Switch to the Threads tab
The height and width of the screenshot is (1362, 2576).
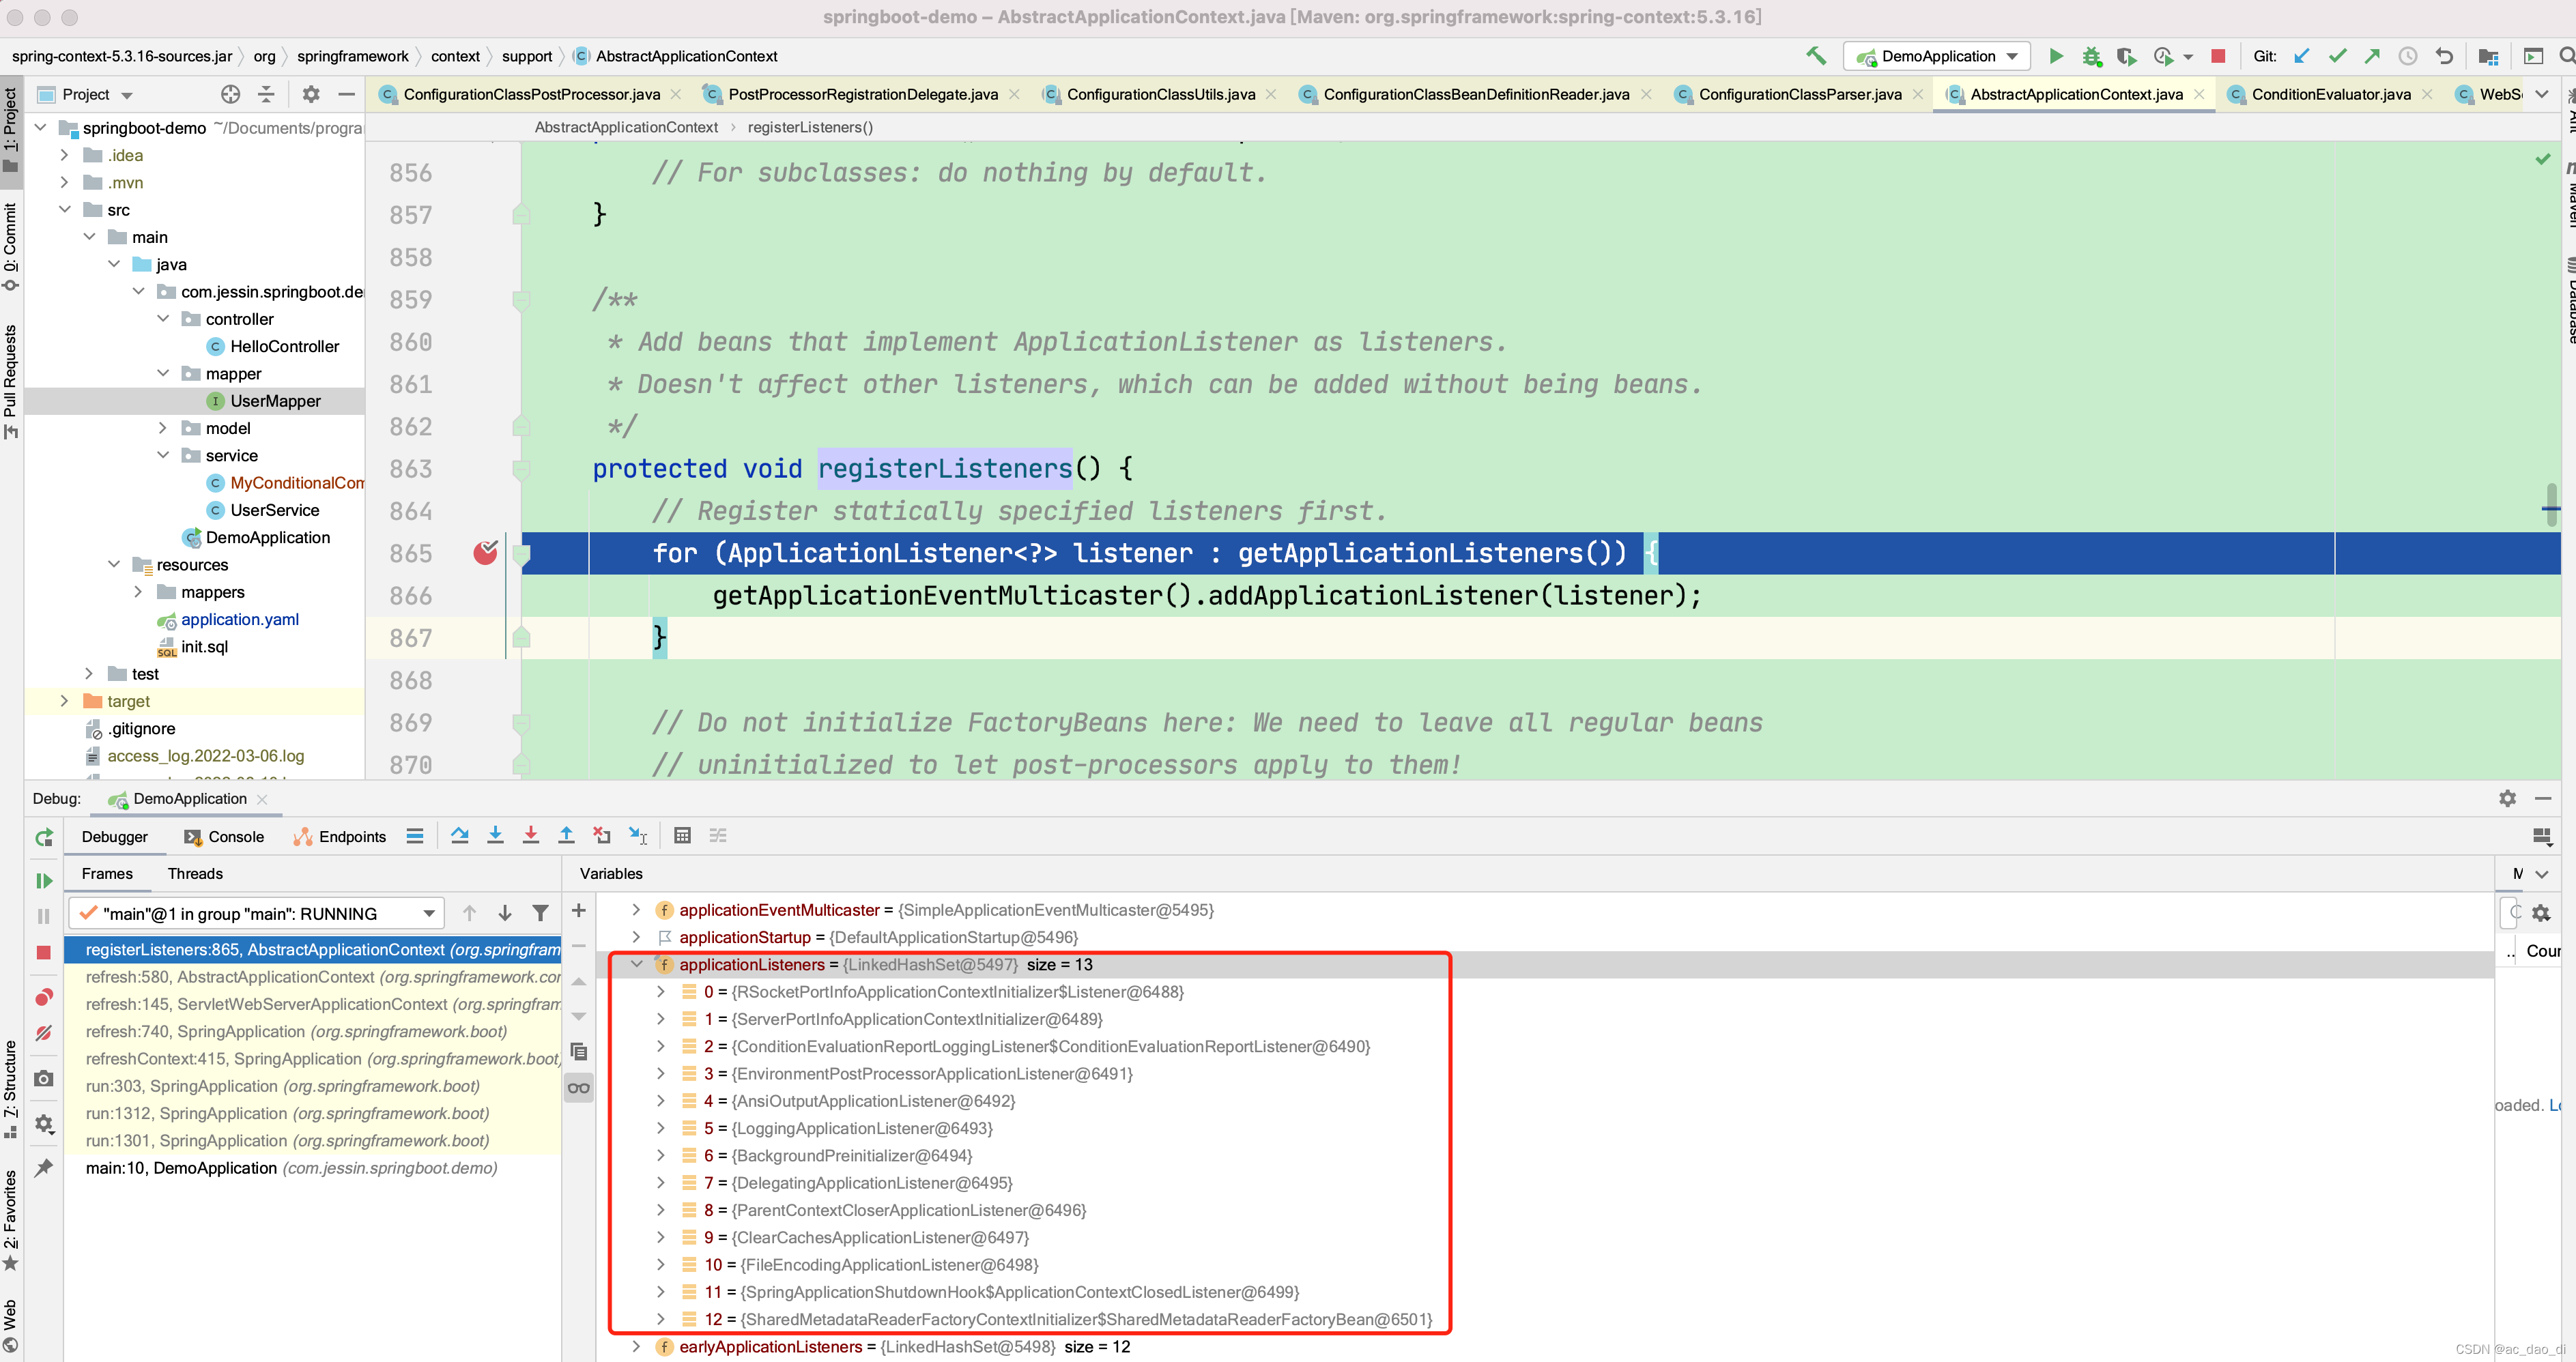point(195,873)
